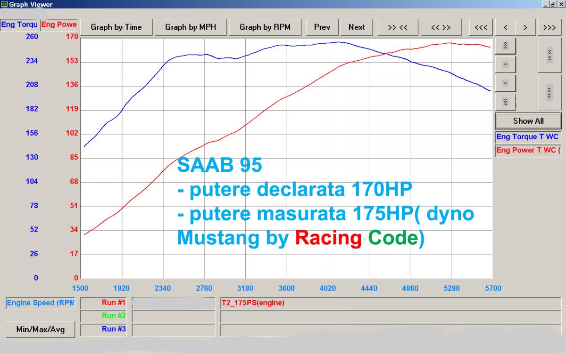Image resolution: width=566 pixels, height=353 pixels.
Task: Click the Graph by Time button
Action: click(116, 27)
